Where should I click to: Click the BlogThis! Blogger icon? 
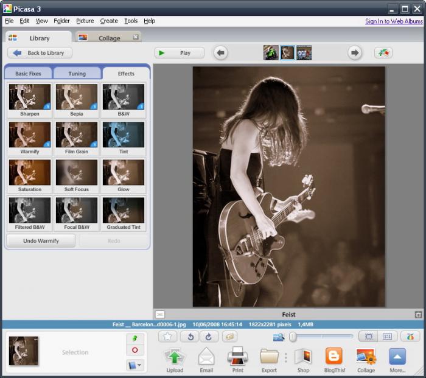coord(334,356)
